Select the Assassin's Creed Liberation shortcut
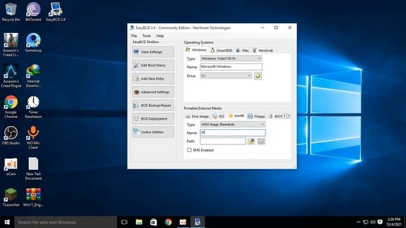Screen dimensions: 406x228 [x=11, y=44]
